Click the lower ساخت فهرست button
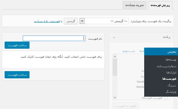Image resolution: width=178 pixels, height=109 pixels. coord(17,75)
